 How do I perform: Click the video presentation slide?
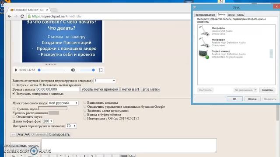[x=62, y=41]
